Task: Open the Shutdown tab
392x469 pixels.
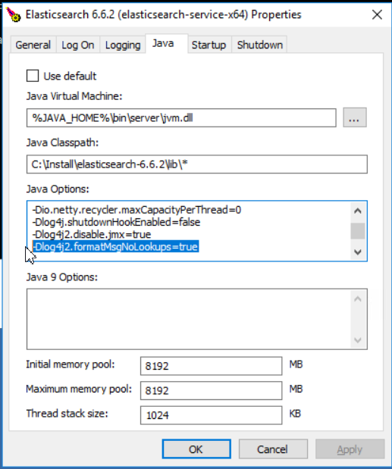Action: [x=260, y=45]
